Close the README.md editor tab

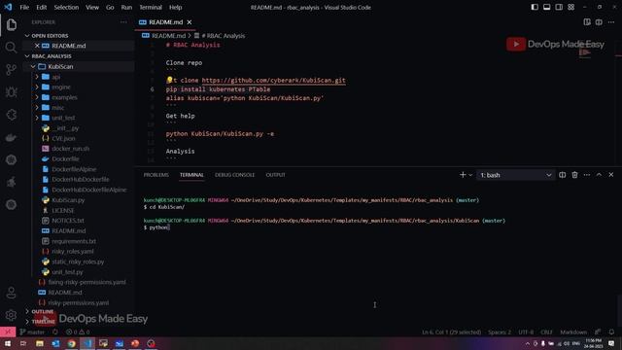pos(190,22)
